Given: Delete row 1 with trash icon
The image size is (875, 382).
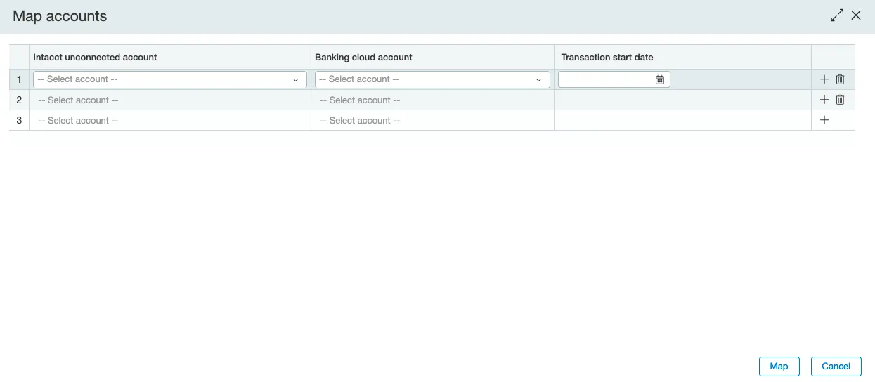Looking at the screenshot, I should [840, 79].
